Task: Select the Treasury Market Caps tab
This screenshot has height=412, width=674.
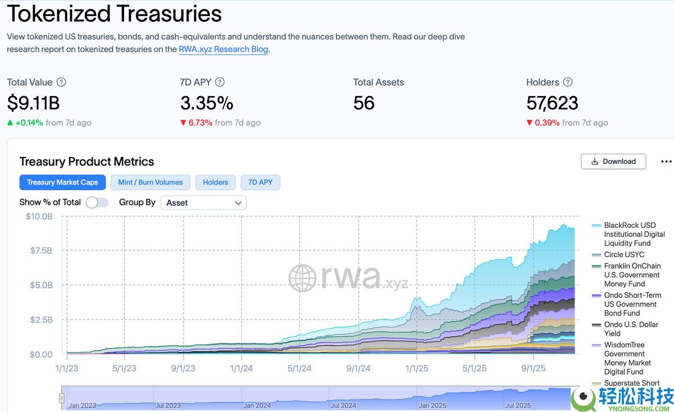Action: pyautogui.click(x=62, y=182)
